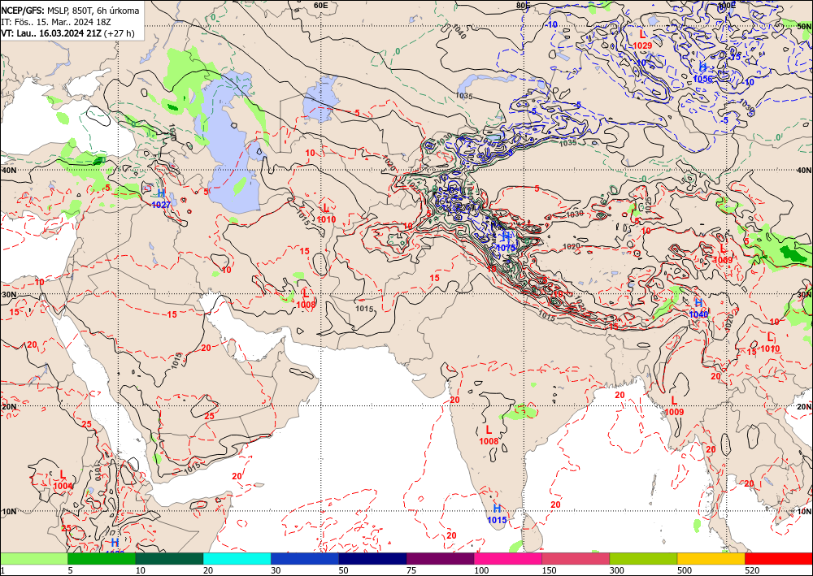Click the legend tick value '500'
The height and width of the screenshot is (576, 813).
click(685, 570)
